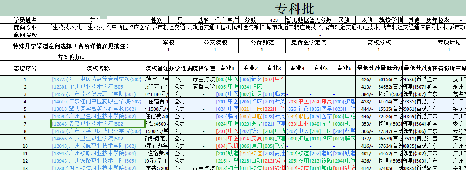Select the 广东江门中医药职业学院 school cell

(98, 101)
